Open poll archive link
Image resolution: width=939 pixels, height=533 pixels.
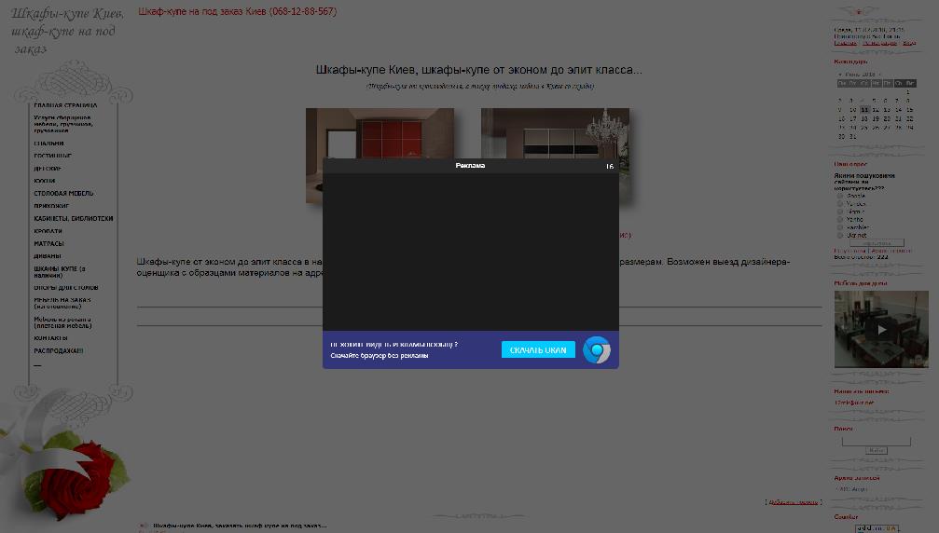click(x=891, y=251)
